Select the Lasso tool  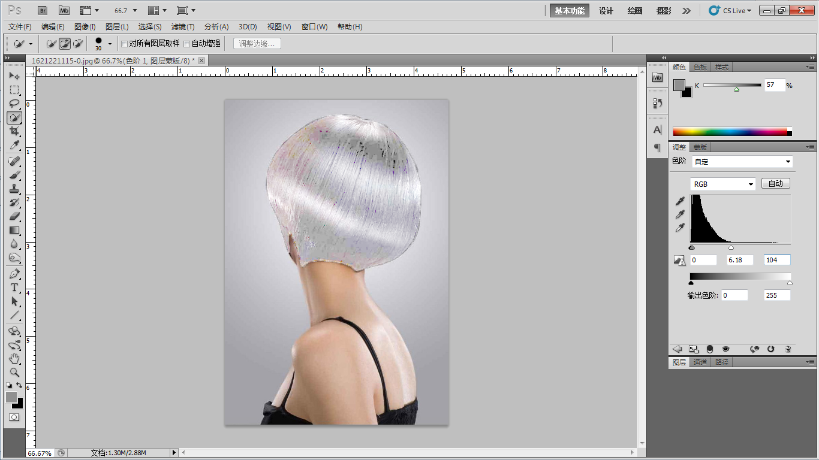tap(14, 104)
